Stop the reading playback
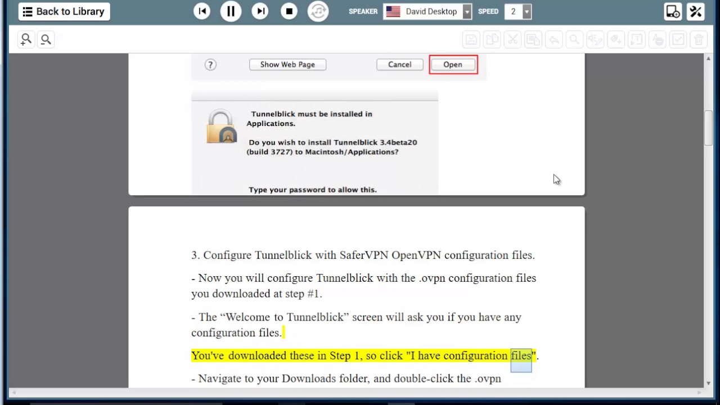This screenshot has width=720, height=405. [289, 11]
